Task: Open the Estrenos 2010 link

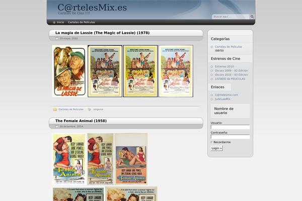Action: click(224, 66)
